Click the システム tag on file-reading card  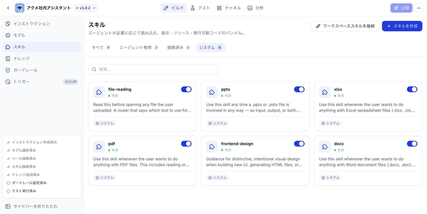[105, 123]
